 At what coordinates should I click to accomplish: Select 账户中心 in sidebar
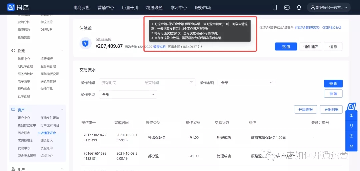tap(24, 118)
